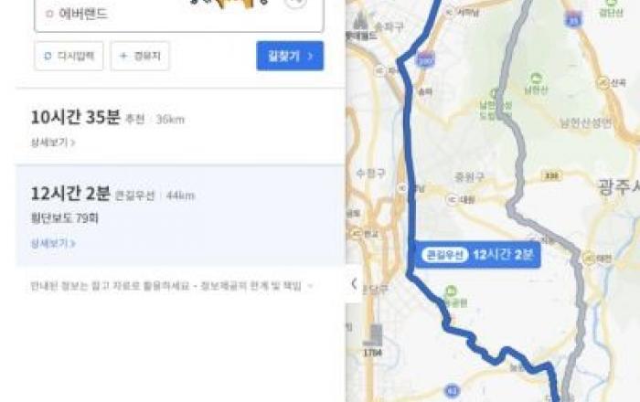Click the 1784 building landmark icon
The height and width of the screenshot is (402, 640).
click(x=376, y=335)
